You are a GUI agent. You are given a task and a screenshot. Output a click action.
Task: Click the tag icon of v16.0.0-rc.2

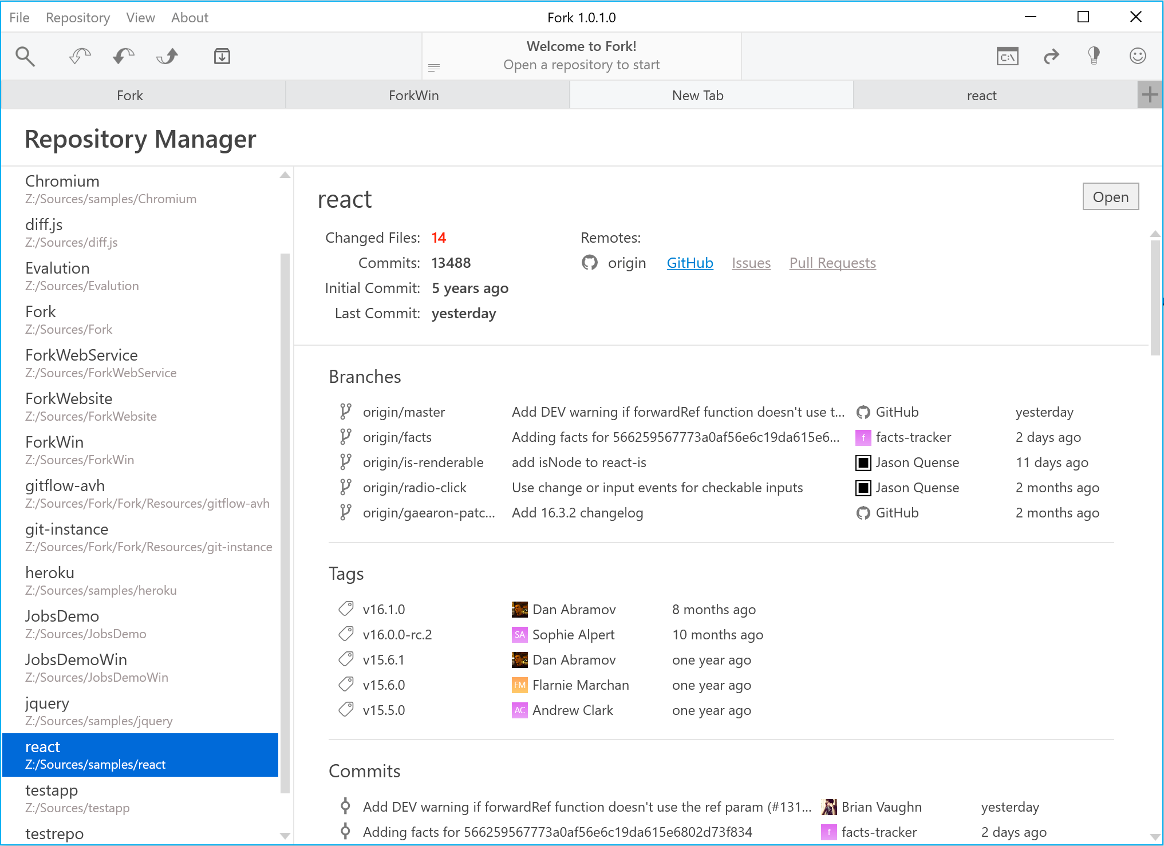(346, 634)
